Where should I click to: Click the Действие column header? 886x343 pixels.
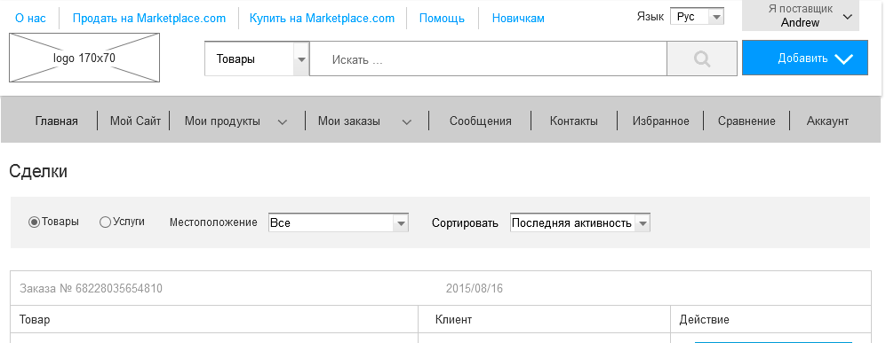pyautogui.click(x=704, y=320)
